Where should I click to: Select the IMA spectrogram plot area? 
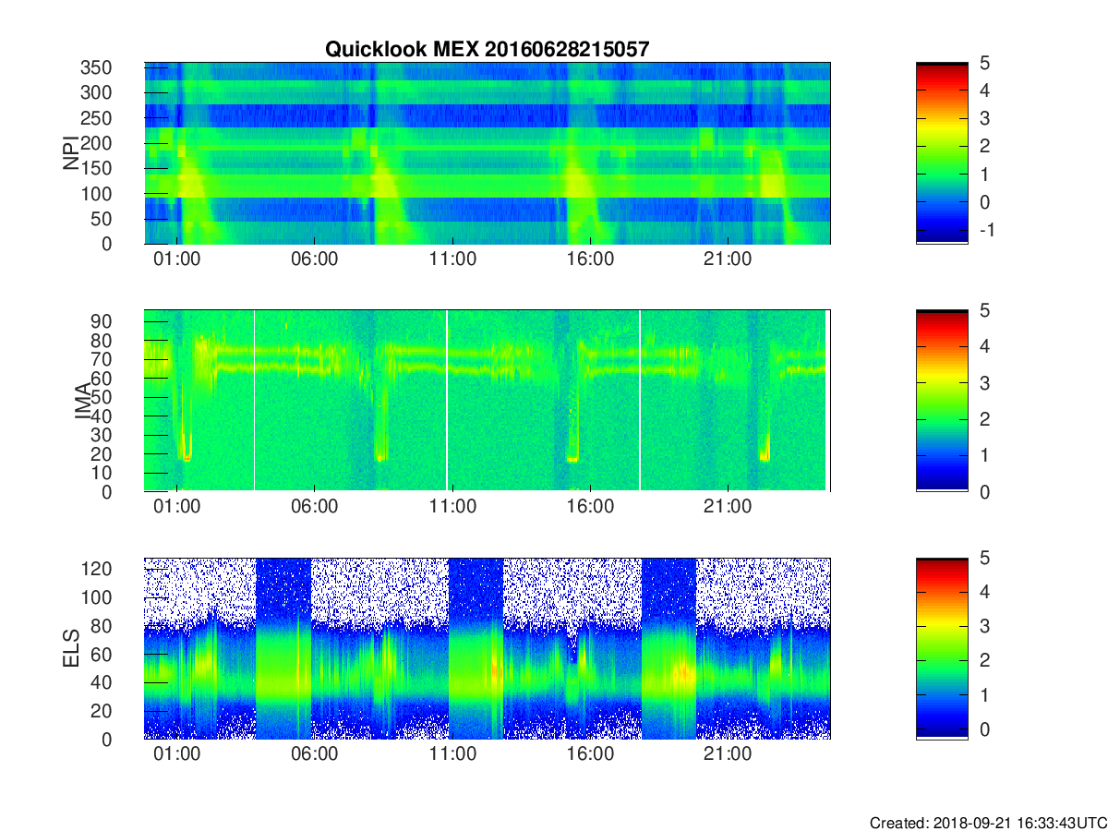[x=488, y=401]
